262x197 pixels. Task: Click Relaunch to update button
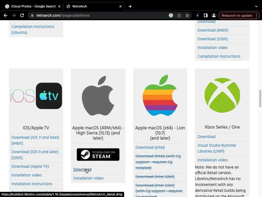237,15
